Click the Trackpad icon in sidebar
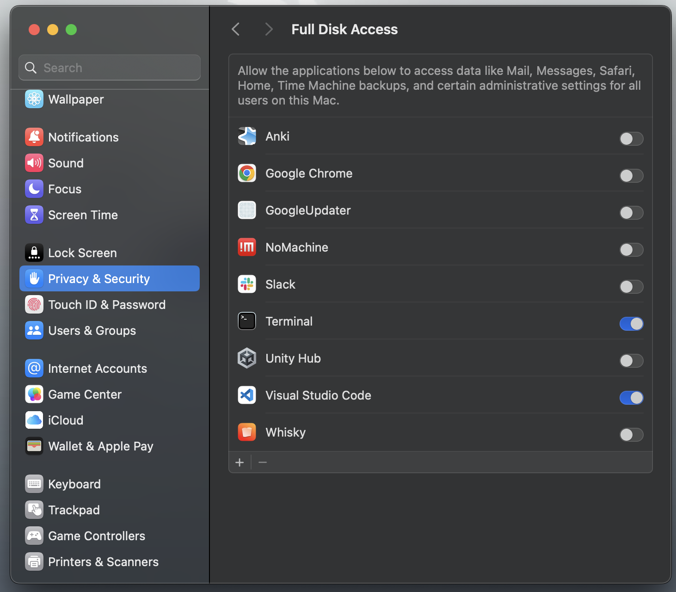This screenshot has width=676, height=592. 34,510
